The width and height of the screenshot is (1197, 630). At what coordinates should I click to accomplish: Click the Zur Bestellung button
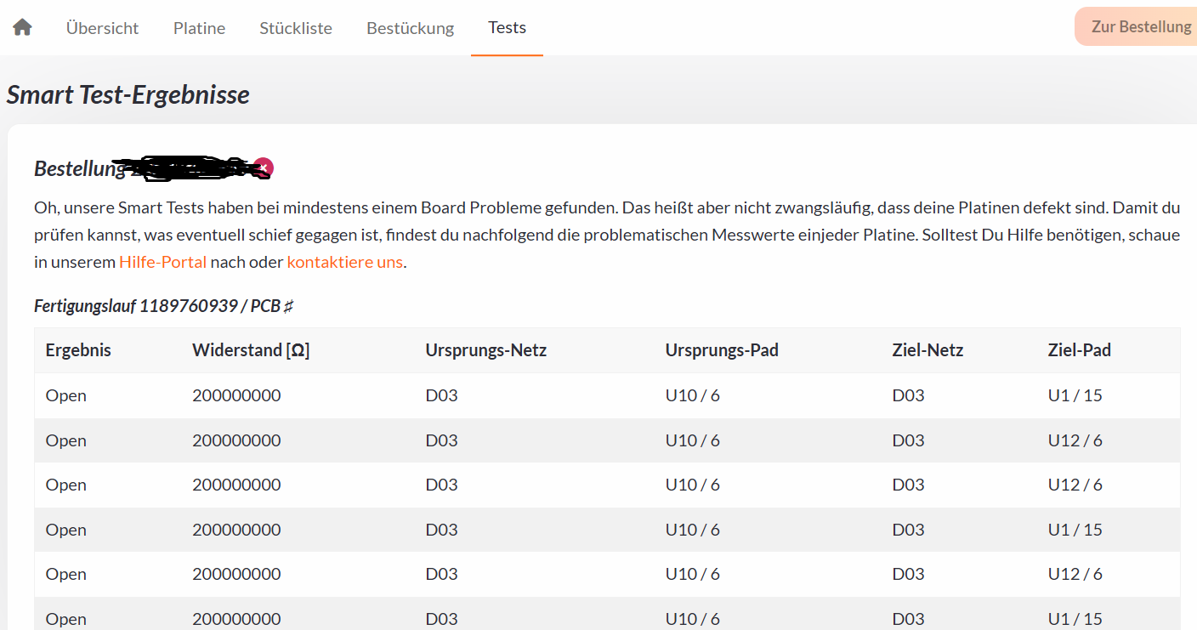[1137, 26]
